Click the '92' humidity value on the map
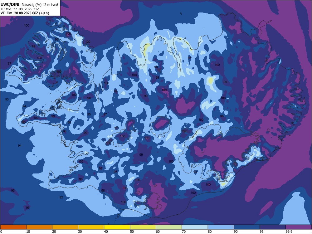This screenshot has height=234, width=312. (x=61, y=197)
